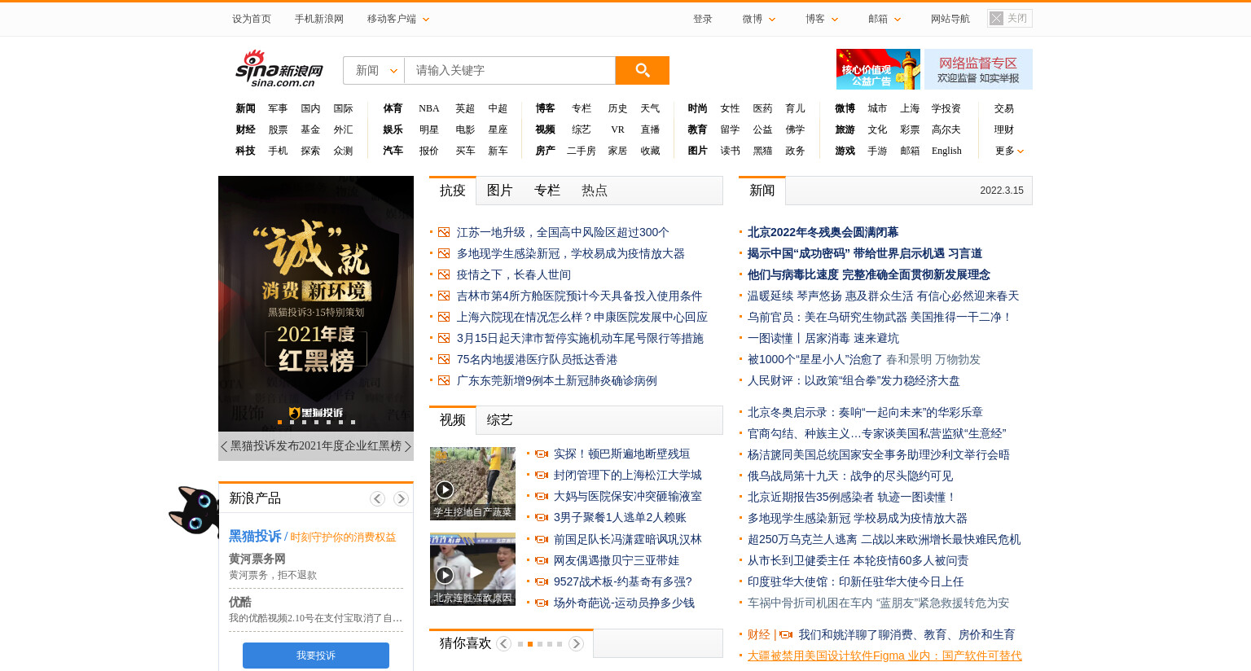Click the 请输入关键字 search field

[x=510, y=71]
